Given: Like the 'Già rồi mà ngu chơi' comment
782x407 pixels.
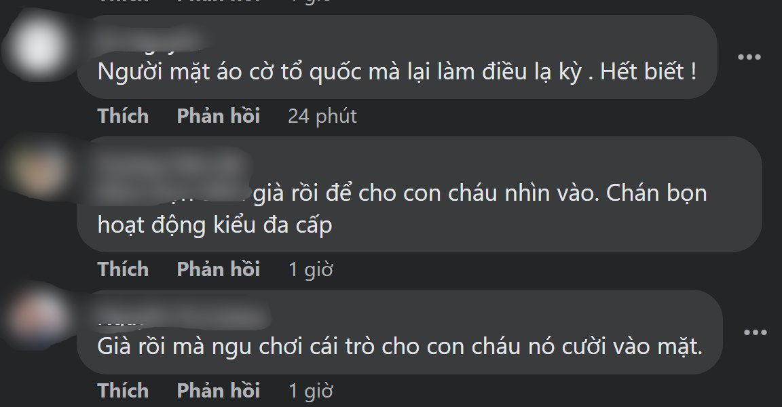Looking at the screenshot, I should (123, 391).
